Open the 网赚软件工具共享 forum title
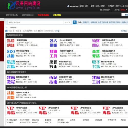 (x=67, y=51)
